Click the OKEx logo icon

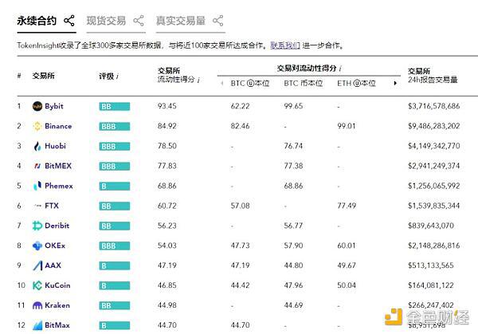pos(37,246)
